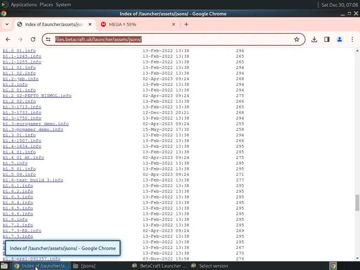Open the b1.6.5.info link
The width and height of the screenshot is (360, 270).
[18, 208]
